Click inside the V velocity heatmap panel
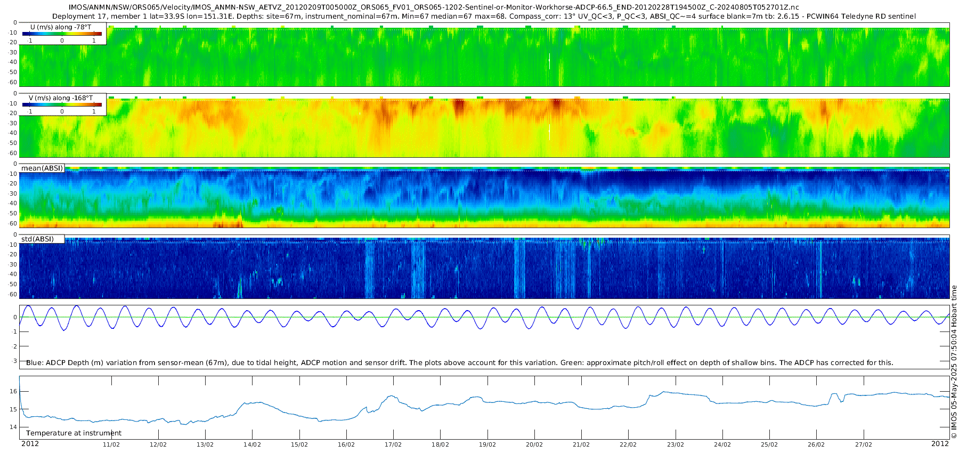Viewport: 959px width, 453px height. [484, 125]
